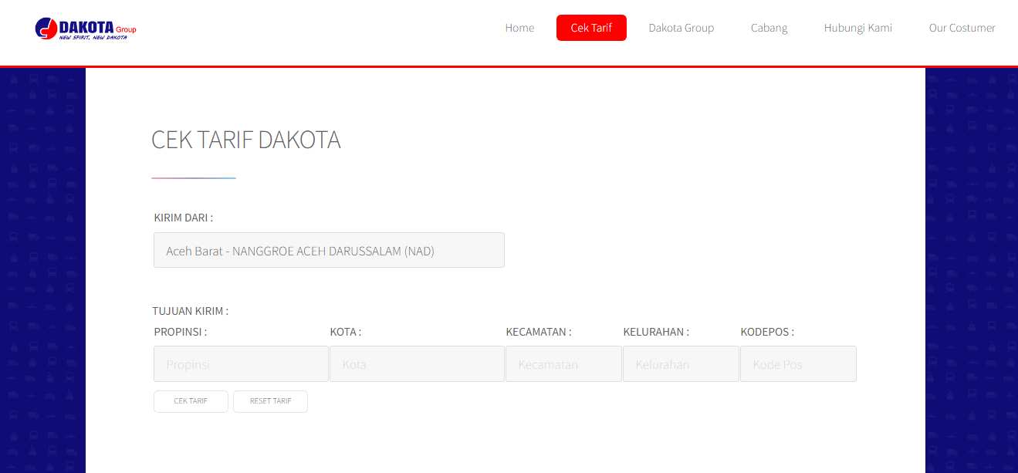Select the CEK TARIF DAKOTA heading text
The width and height of the screenshot is (1018, 473).
(245, 140)
